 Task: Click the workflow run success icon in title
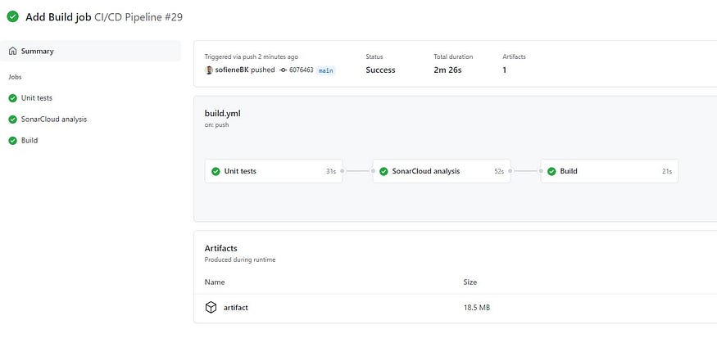tap(12, 16)
